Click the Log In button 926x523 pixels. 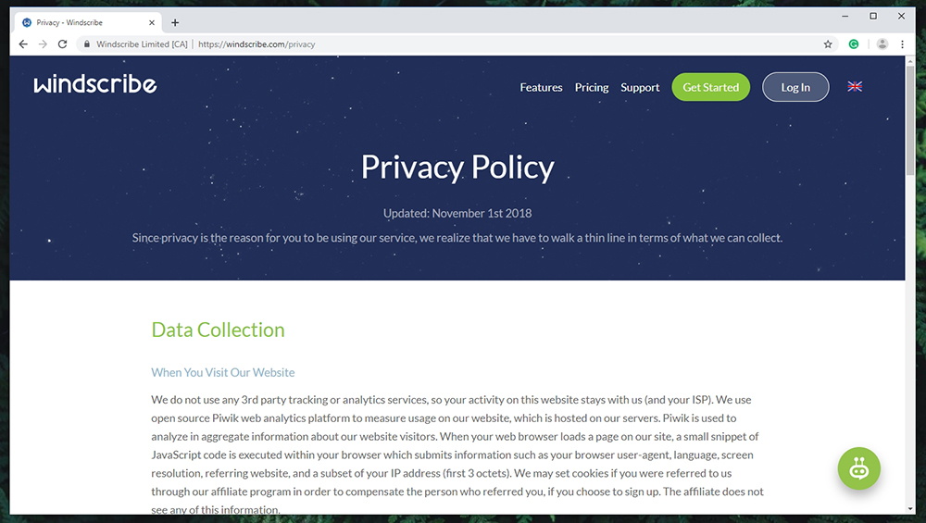point(795,87)
